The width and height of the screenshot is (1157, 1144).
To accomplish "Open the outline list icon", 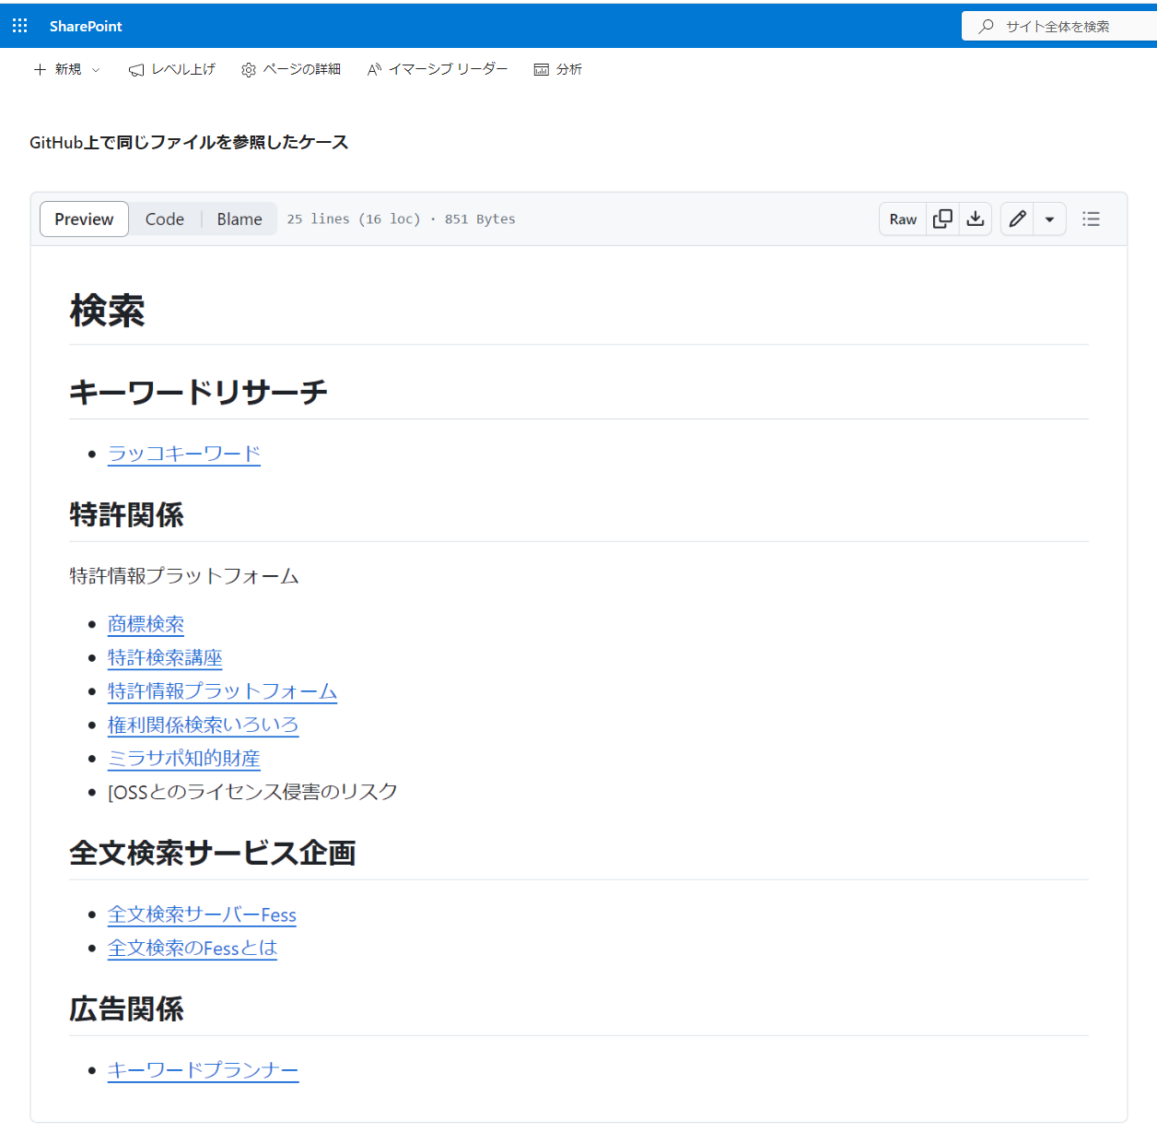I will [1091, 219].
